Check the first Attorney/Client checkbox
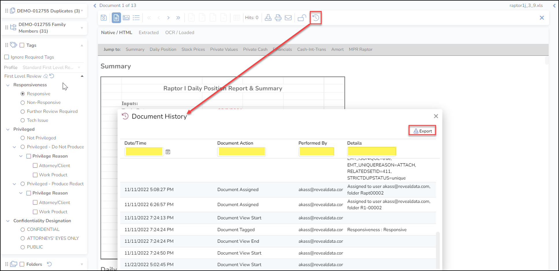 pyautogui.click(x=35, y=166)
